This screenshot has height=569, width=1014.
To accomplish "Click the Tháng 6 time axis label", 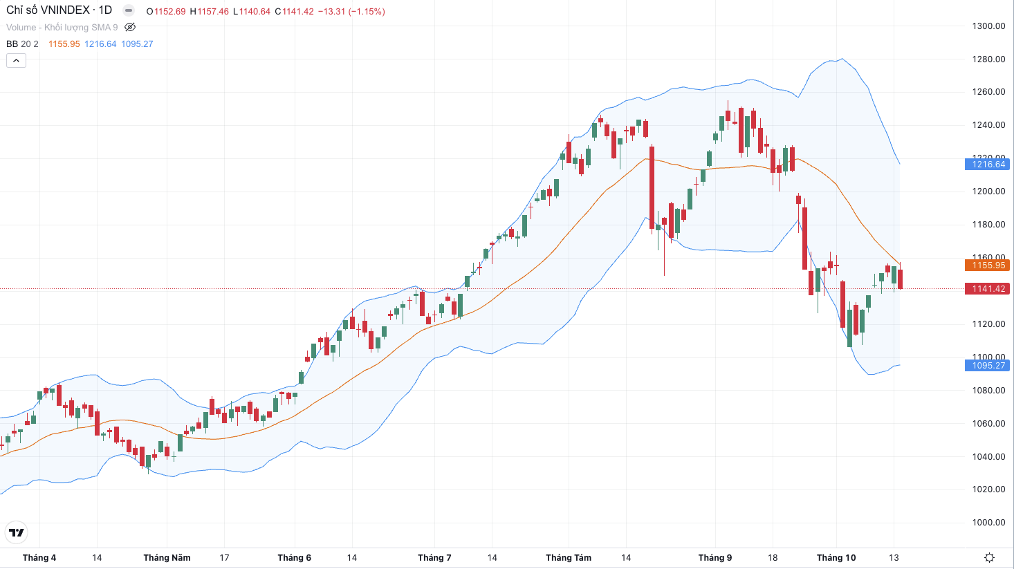I will tap(295, 558).
